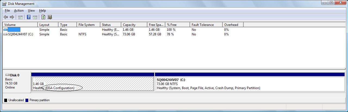The height and width of the screenshot is (112, 348).
Task: Close the Disk Management window
Action: 341,2
